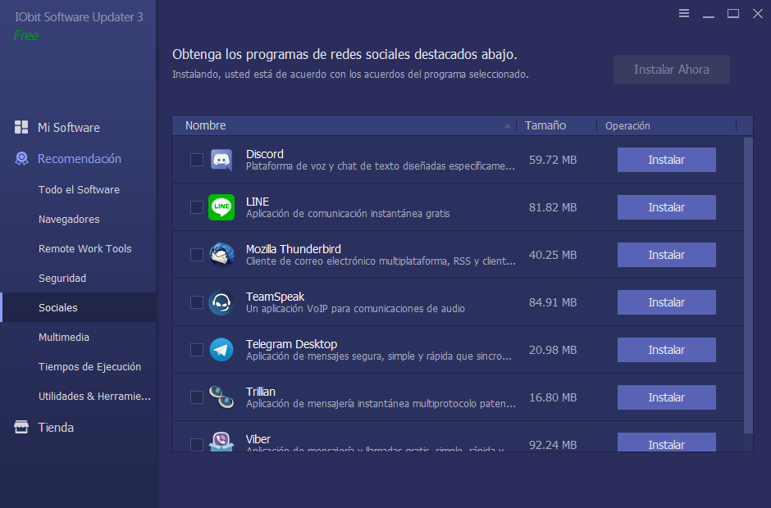This screenshot has width=771, height=508.
Task: Click the Tienda store icon
Action: 21,428
